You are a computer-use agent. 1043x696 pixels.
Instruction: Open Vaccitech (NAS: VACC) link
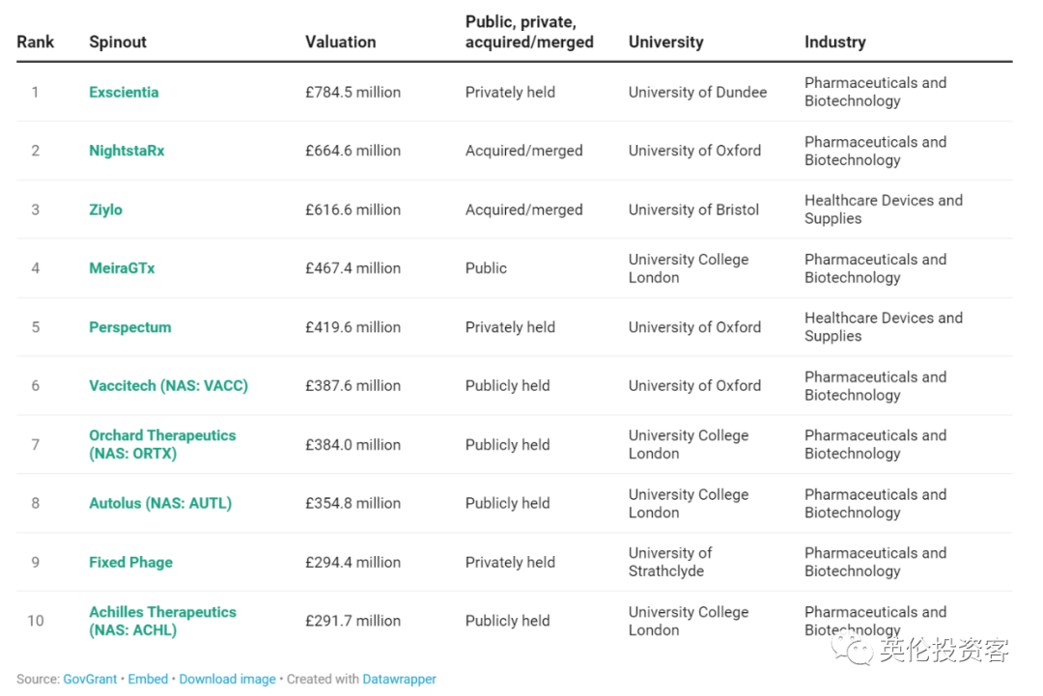point(168,386)
